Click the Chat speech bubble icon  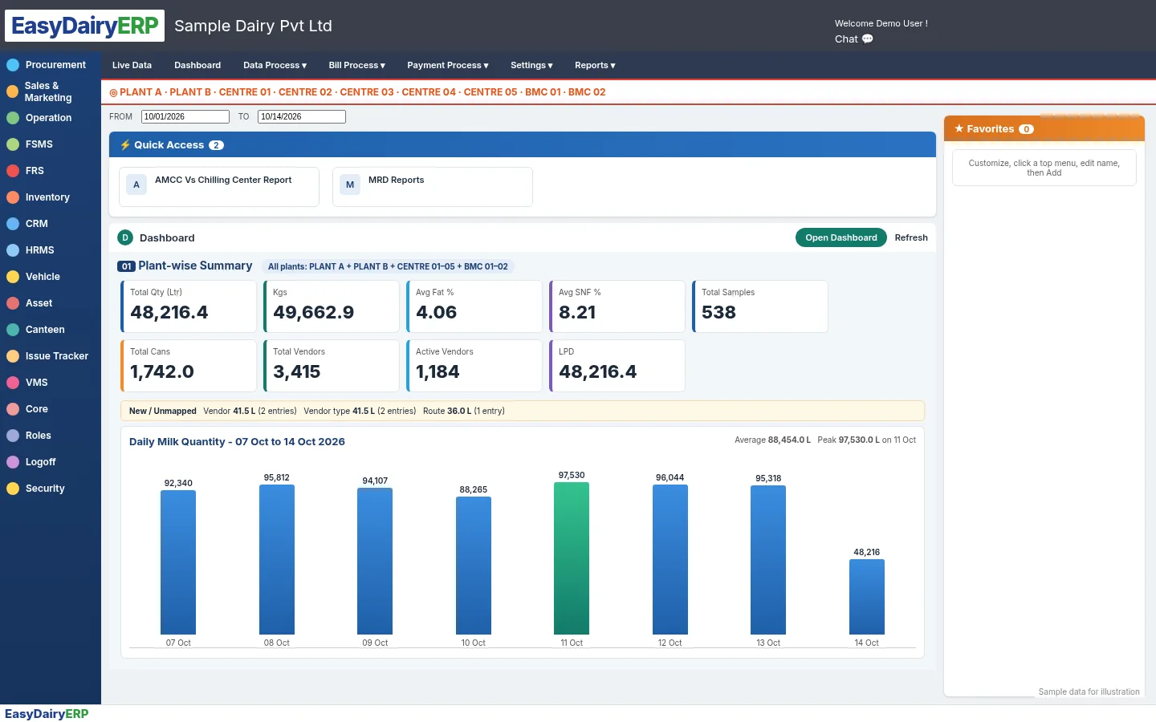tap(868, 39)
